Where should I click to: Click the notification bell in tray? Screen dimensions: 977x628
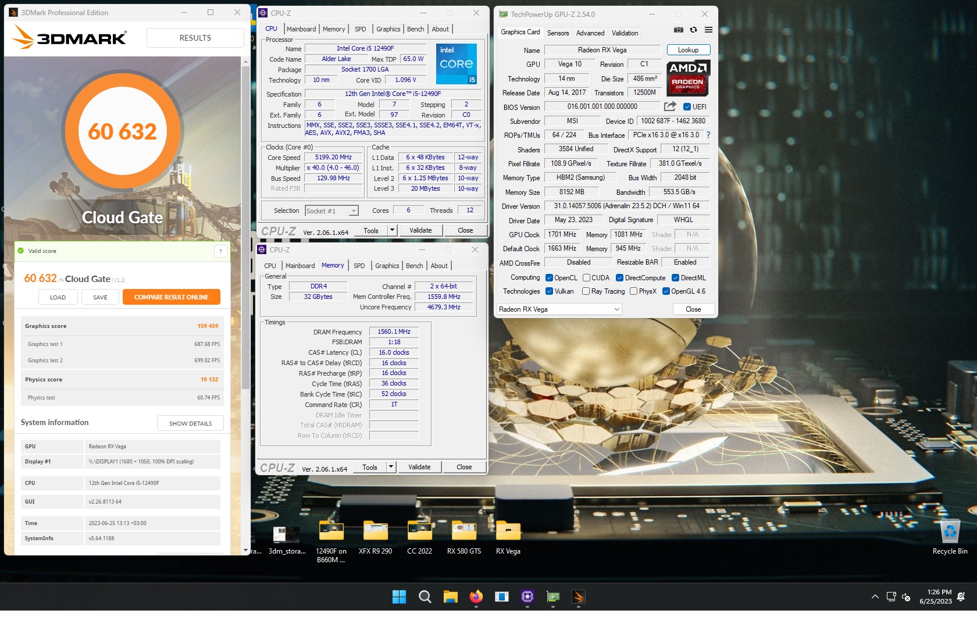[x=961, y=597]
